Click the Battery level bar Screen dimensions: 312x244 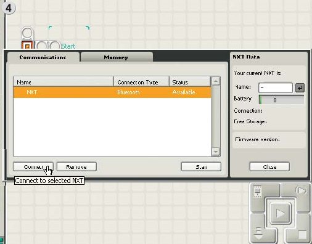(x=281, y=100)
